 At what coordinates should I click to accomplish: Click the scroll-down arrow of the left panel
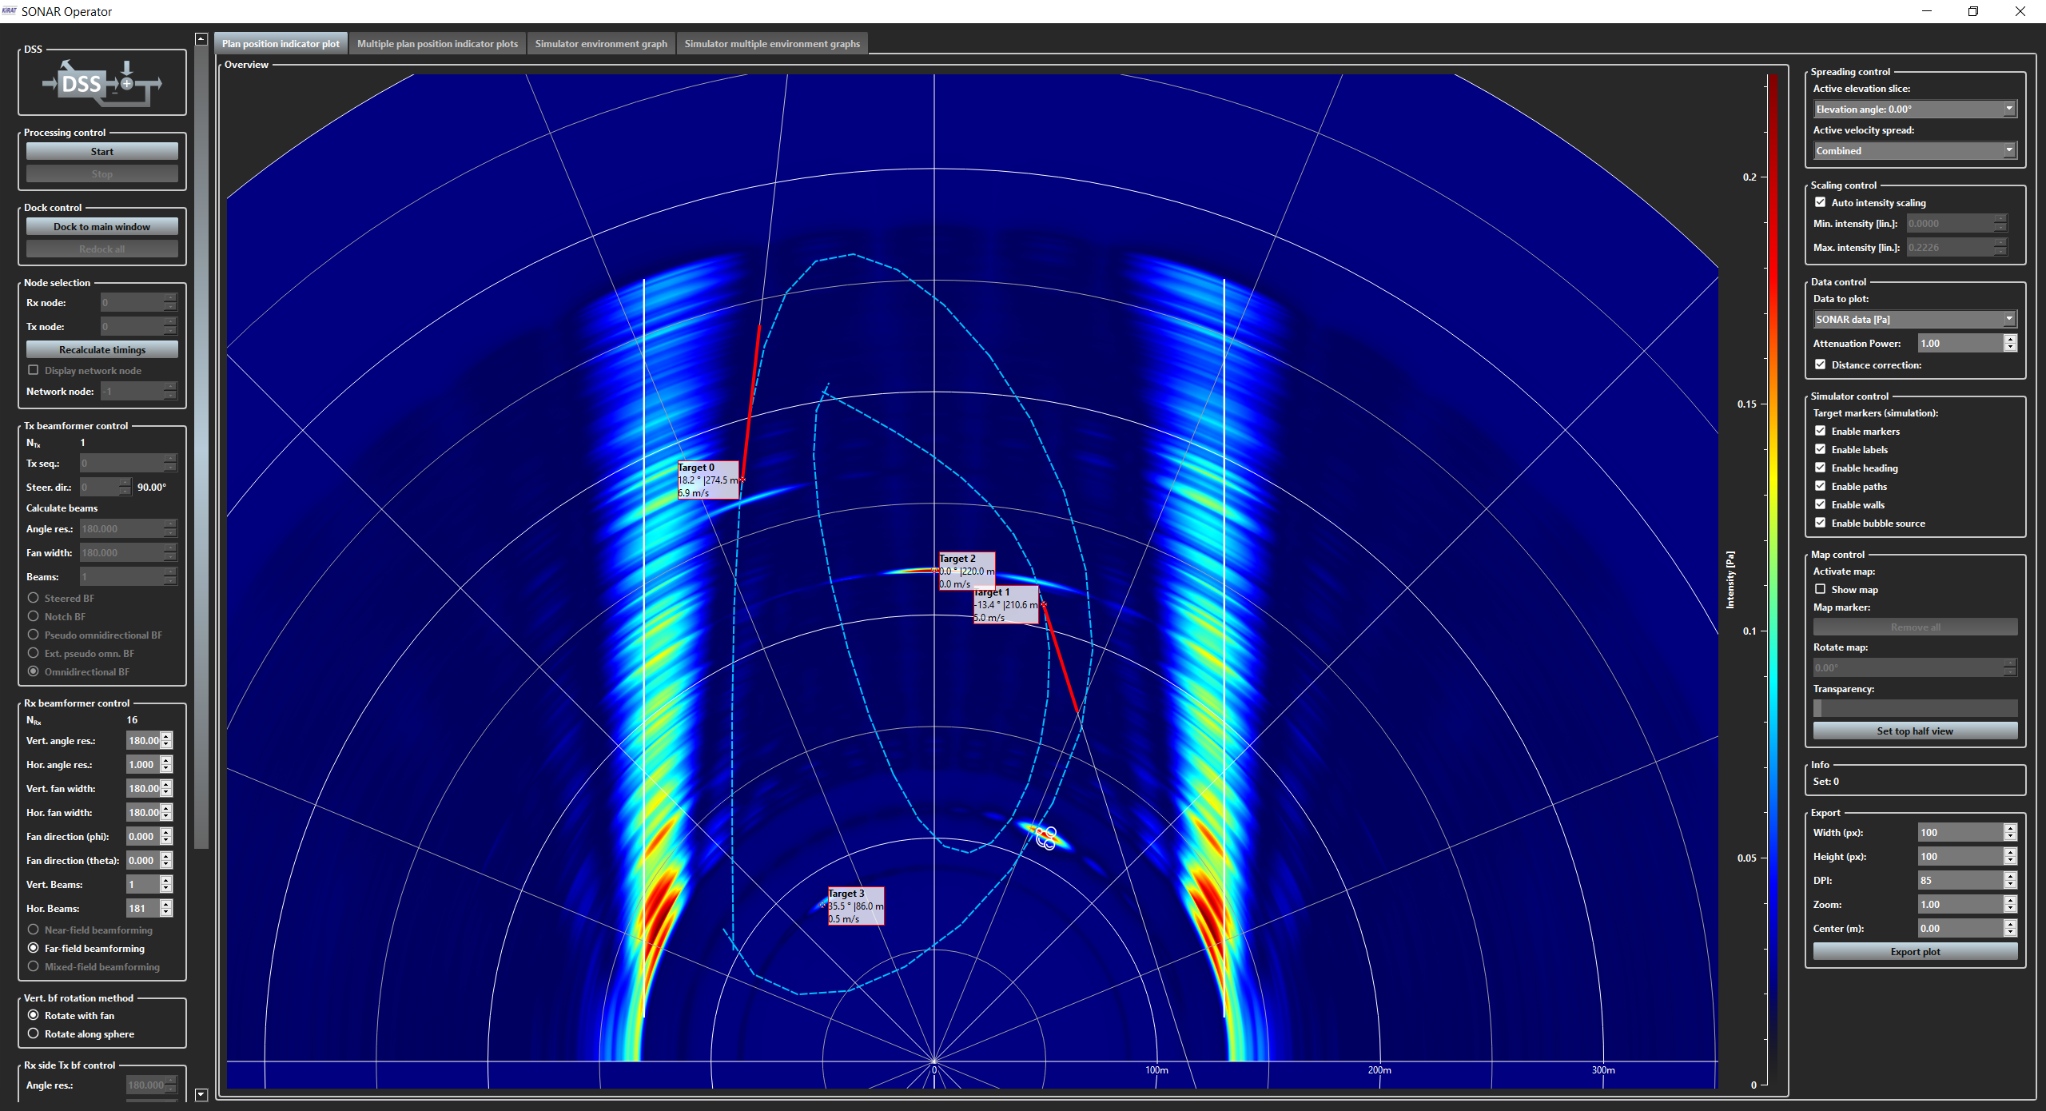[x=201, y=1095]
